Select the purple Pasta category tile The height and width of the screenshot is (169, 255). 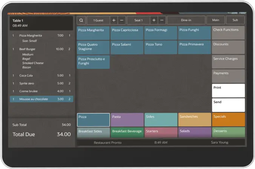tap(127, 119)
